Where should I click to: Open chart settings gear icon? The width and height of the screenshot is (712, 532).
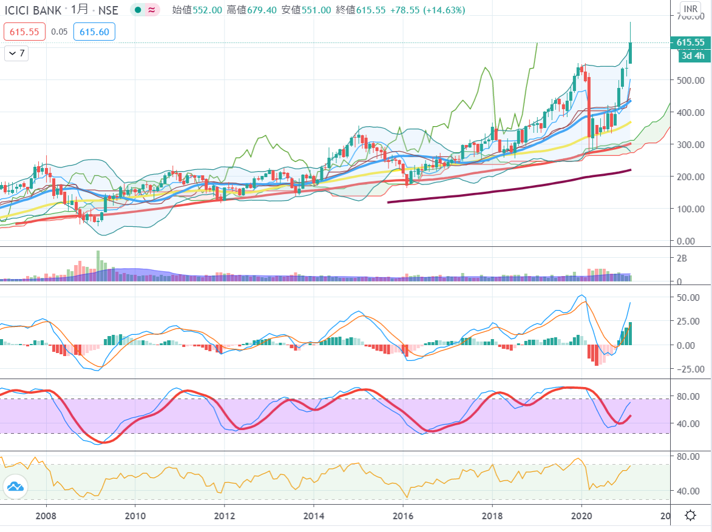click(690, 515)
